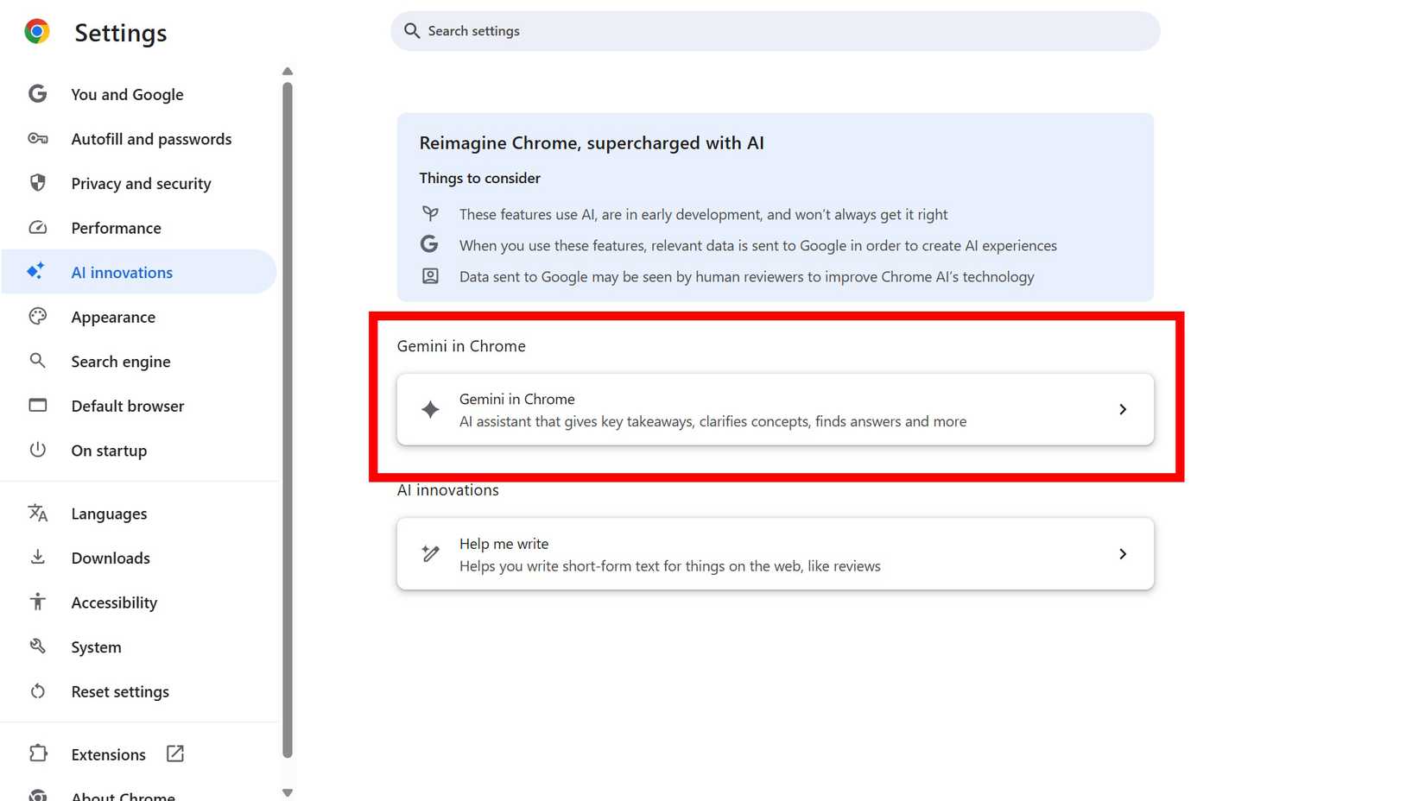The image size is (1425, 801).
Task: Click the external link icon next to Extensions
Action: tap(175, 754)
